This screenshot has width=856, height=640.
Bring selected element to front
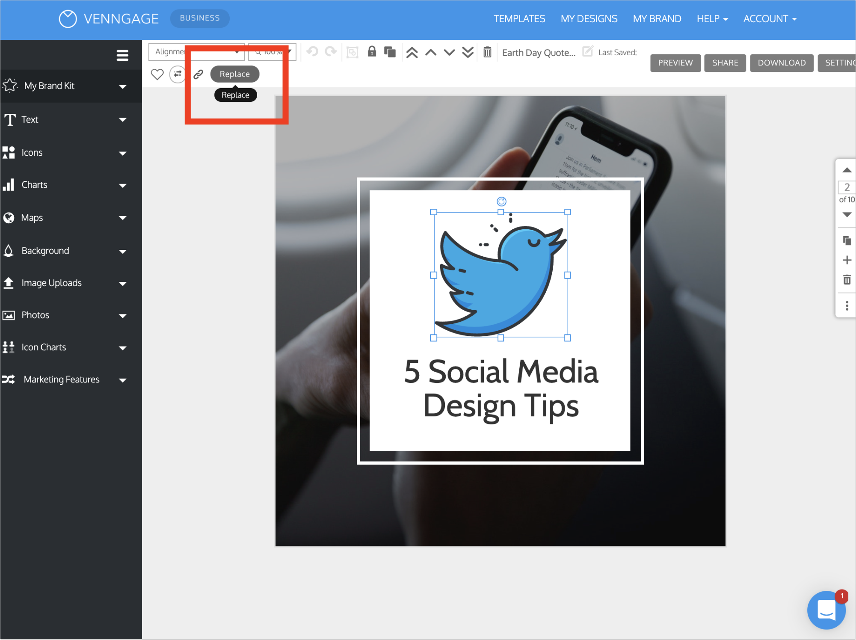point(412,52)
